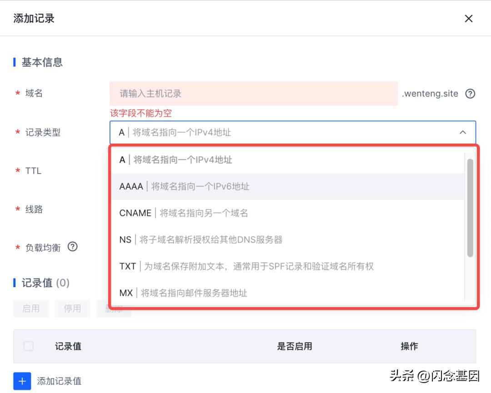This screenshot has width=491, height=393.
Task: Open the help tooltip next to .wenteng.site
Action: (x=470, y=94)
